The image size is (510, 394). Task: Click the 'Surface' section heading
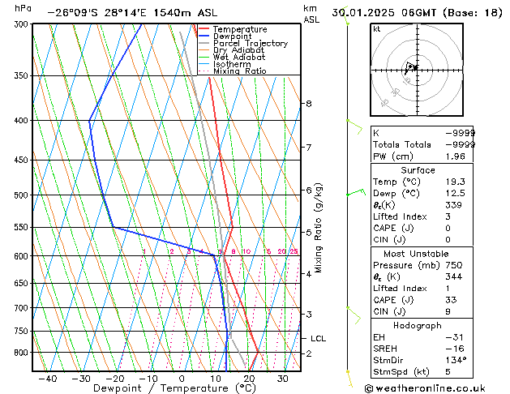click(x=418, y=170)
